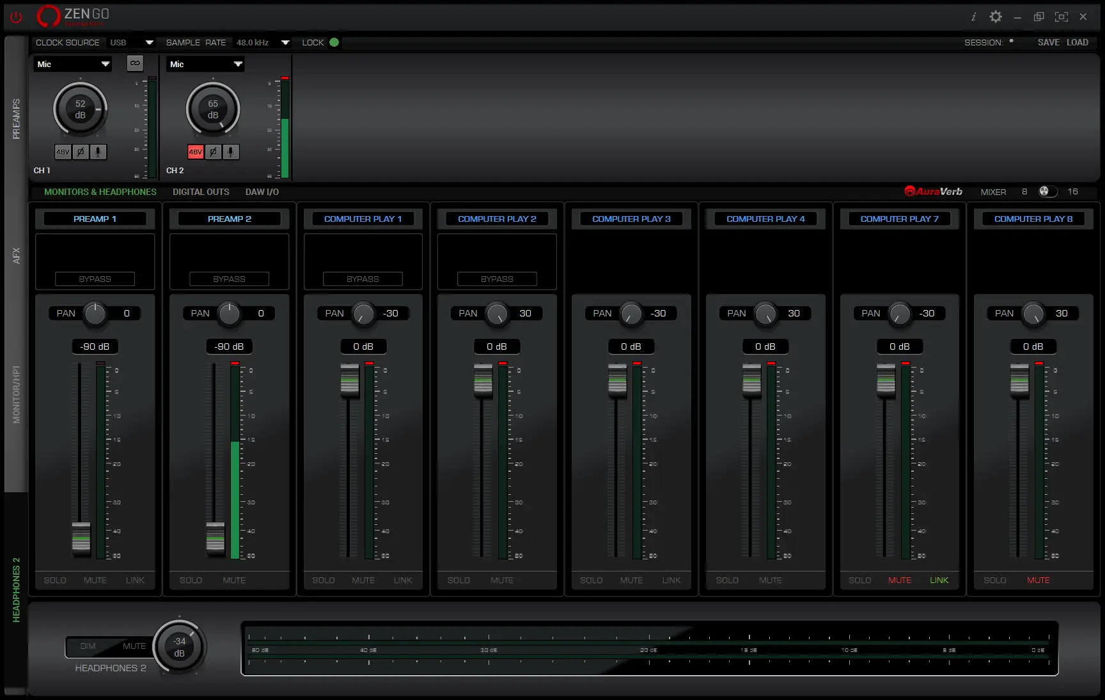1105x700 pixels.
Task: Click the Headphones 2 volume knob
Action: 180,646
